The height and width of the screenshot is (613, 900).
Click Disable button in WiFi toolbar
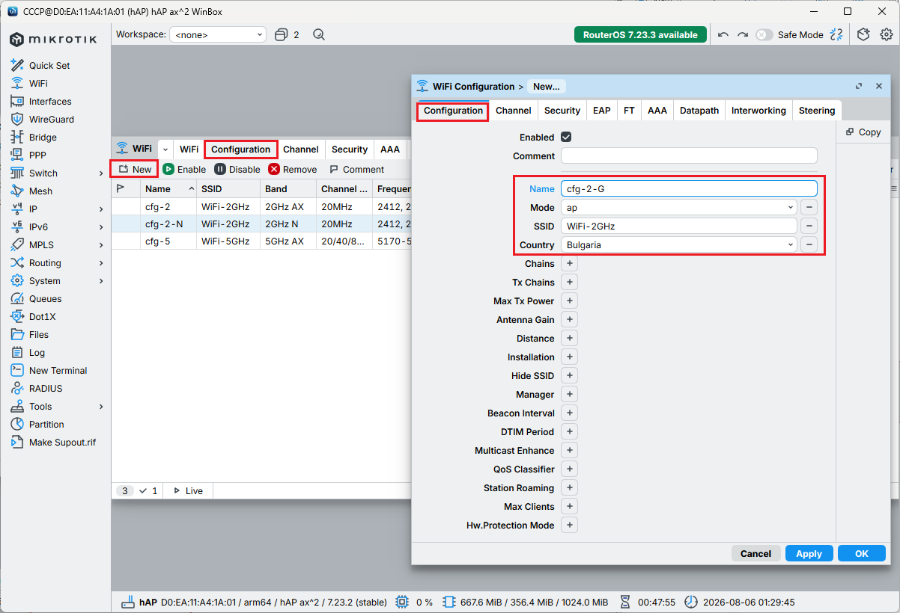pos(237,169)
